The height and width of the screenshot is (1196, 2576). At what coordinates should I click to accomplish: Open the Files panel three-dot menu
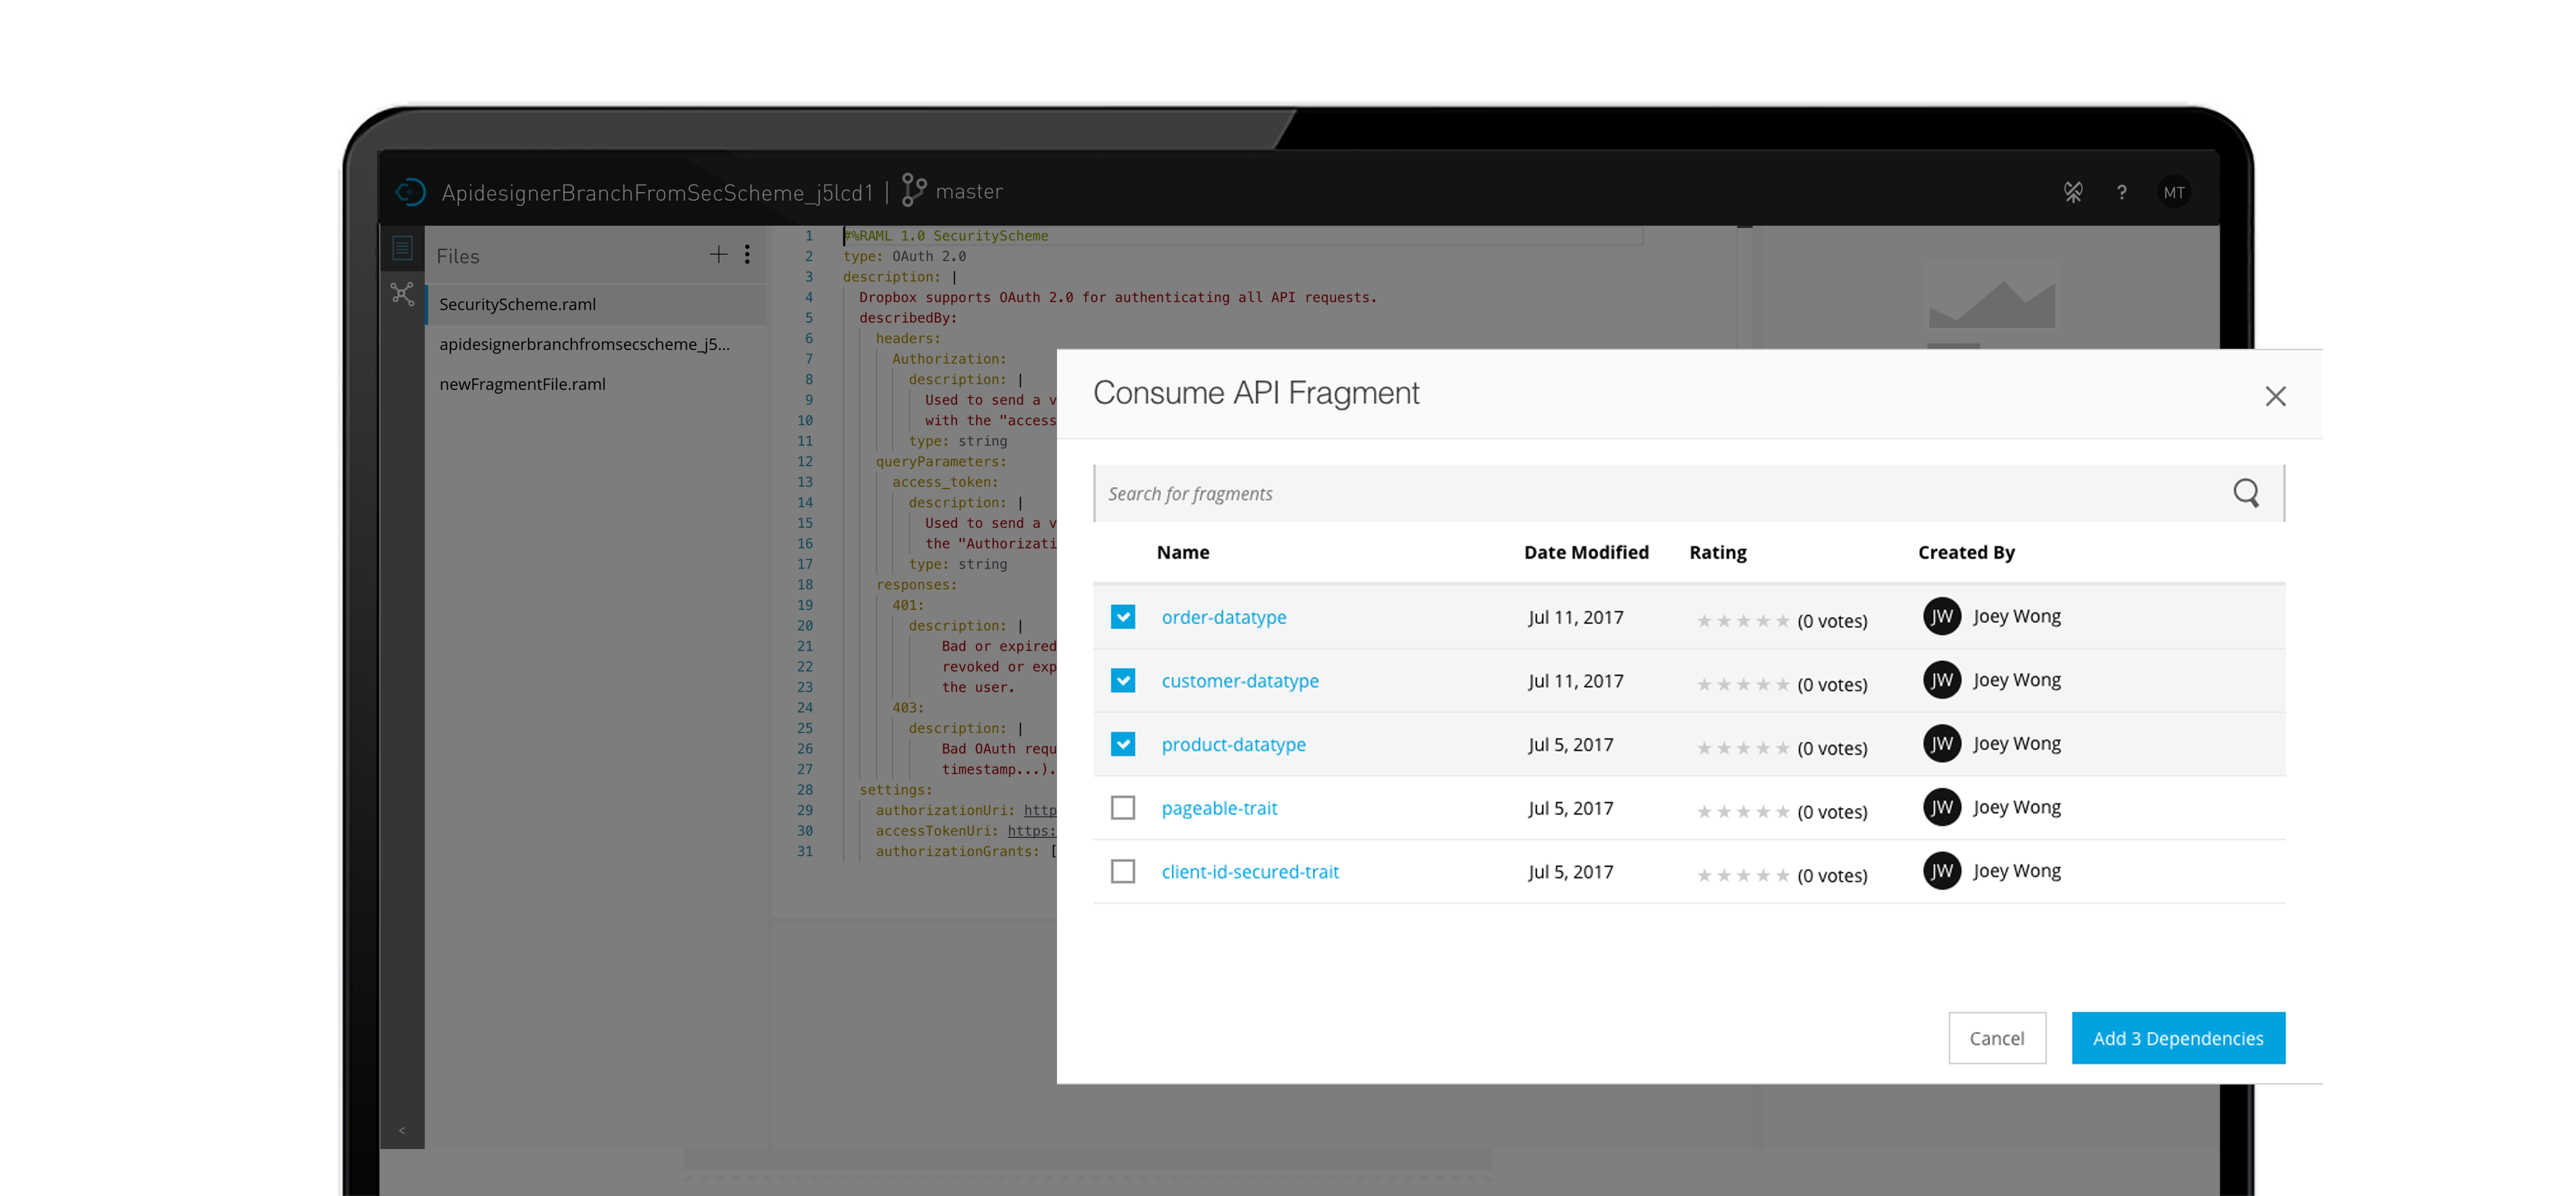(747, 255)
